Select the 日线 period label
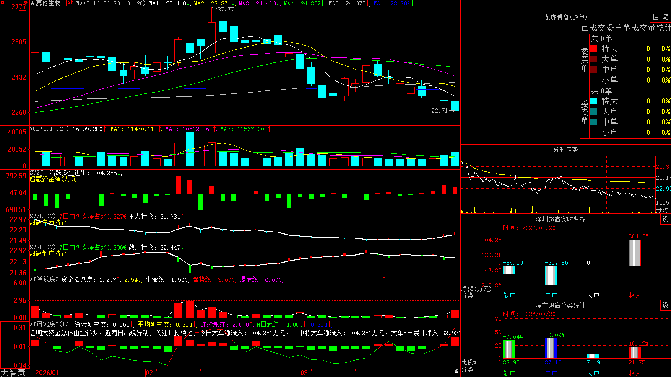 pyautogui.click(x=68, y=3)
